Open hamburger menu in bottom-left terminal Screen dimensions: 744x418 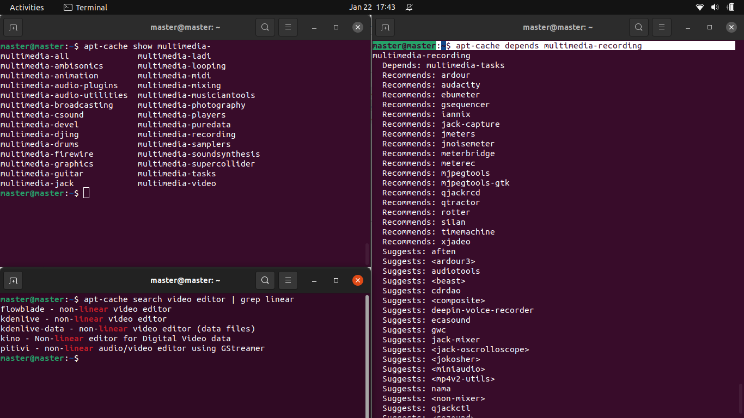pyautogui.click(x=288, y=280)
